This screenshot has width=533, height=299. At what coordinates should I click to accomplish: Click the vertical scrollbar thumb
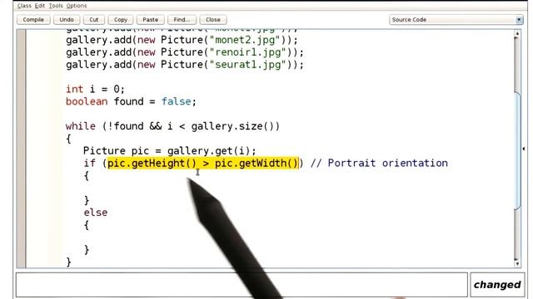tap(517, 151)
